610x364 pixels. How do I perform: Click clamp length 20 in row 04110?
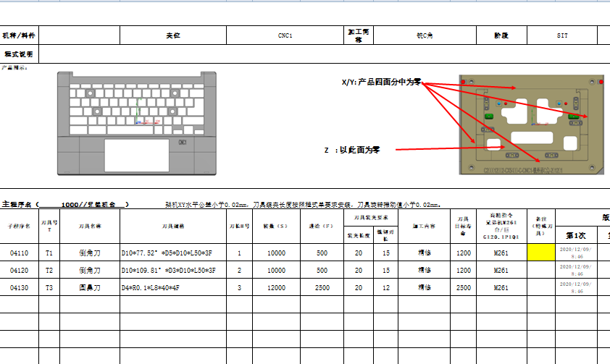point(359,253)
